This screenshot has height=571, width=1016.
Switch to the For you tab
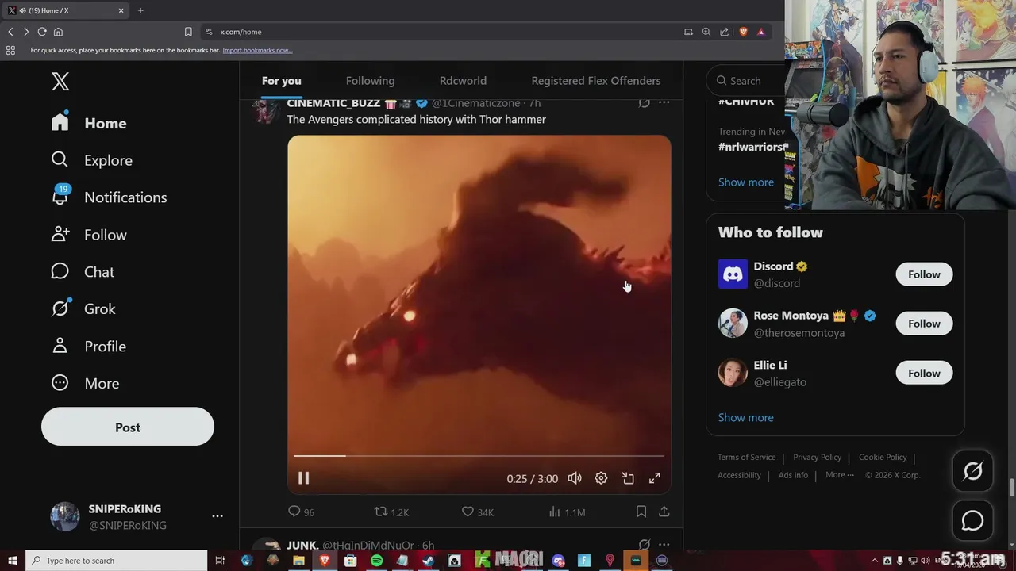(282, 81)
